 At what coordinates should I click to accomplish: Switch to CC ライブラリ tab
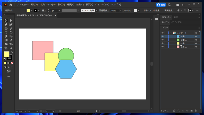click(x=176, y=22)
